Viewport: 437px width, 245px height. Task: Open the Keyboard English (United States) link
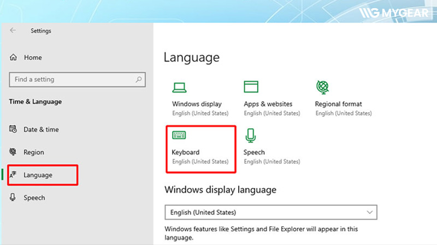(200, 162)
